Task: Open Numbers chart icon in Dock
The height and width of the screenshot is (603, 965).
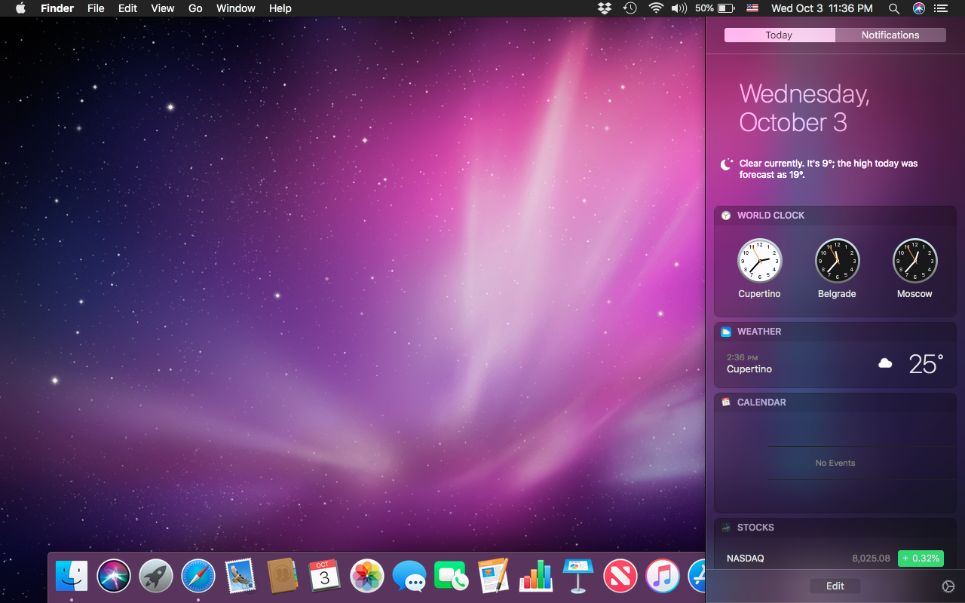Action: tap(536, 577)
